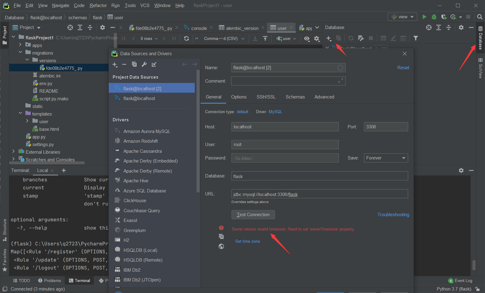
Task: Toggle view options eye icon
Action: 307,38
